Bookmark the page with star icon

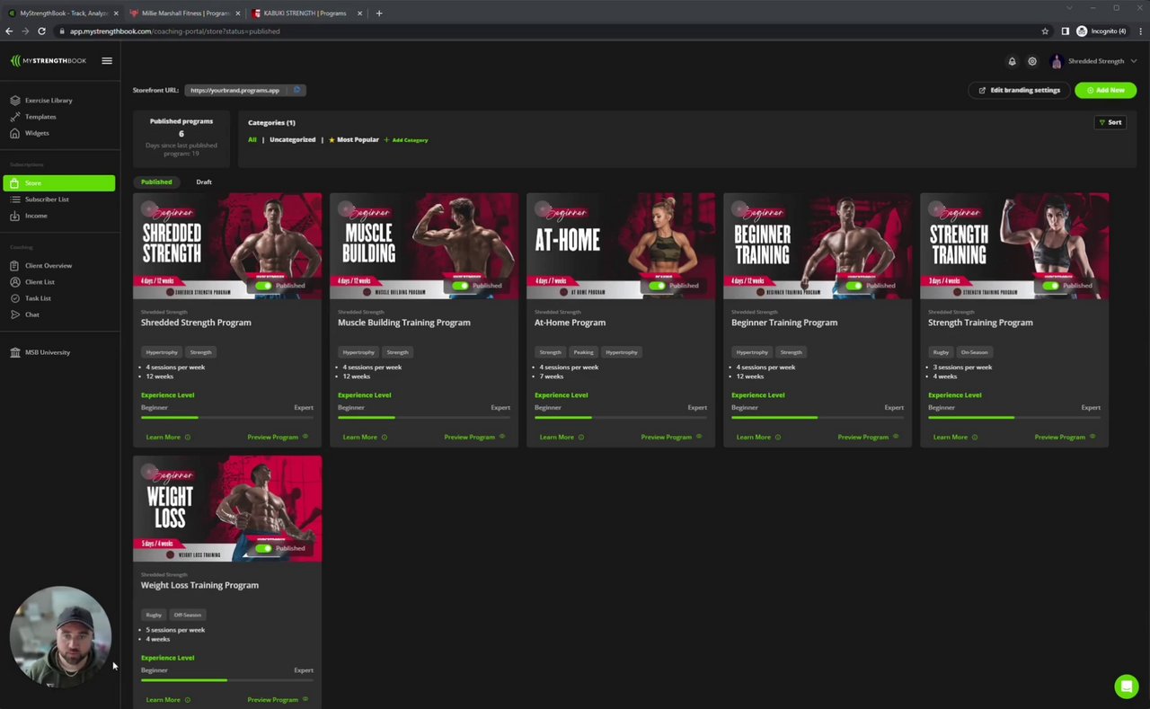(x=1045, y=31)
